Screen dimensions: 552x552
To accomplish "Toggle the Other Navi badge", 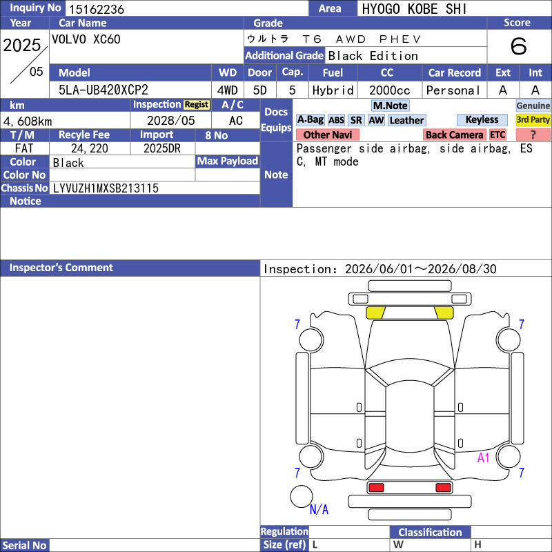I will pos(327,135).
